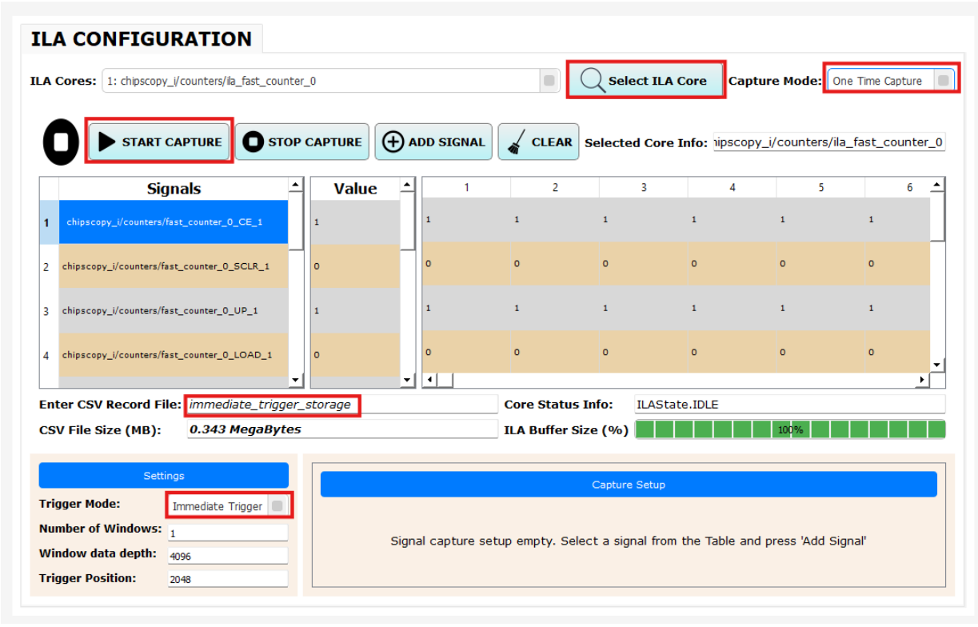Click SCLR_1 waveform cell under sample column 2

pyautogui.click(x=555, y=263)
